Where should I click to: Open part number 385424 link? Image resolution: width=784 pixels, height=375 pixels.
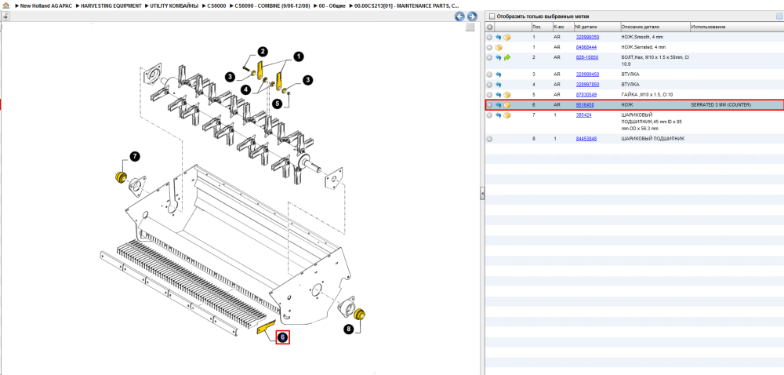(583, 115)
